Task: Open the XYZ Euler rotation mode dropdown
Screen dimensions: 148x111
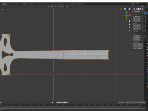Action: (138, 31)
